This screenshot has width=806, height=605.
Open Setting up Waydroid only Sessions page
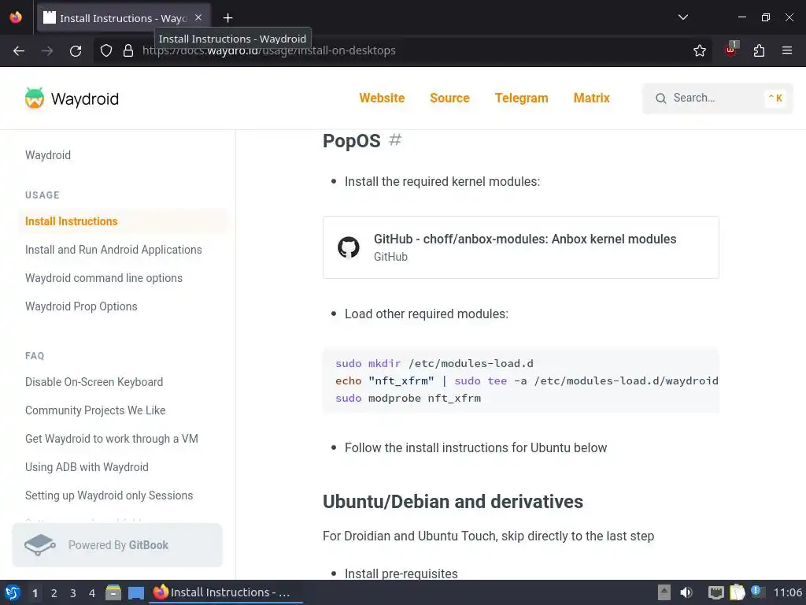click(109, 495)
